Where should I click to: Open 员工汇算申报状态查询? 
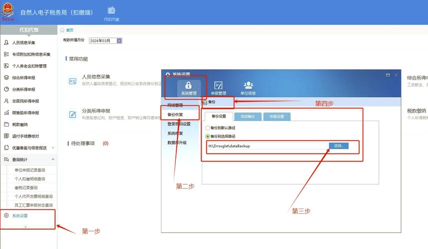33,205
